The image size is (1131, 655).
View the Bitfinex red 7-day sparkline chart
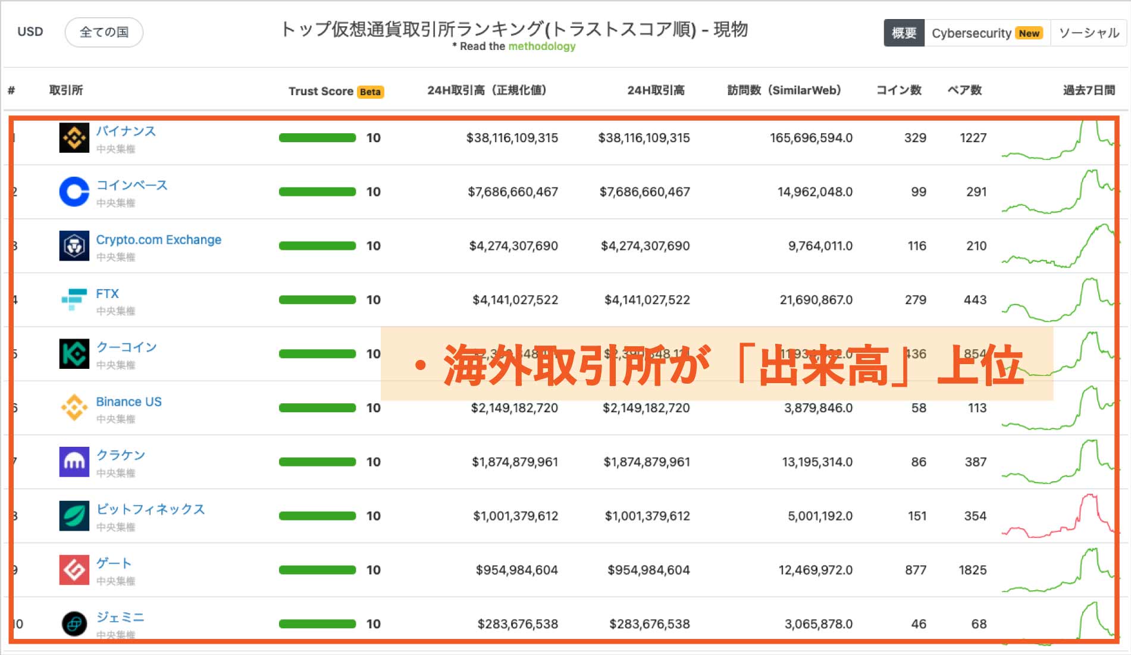pyautogui.click(x=1058, y=516)
